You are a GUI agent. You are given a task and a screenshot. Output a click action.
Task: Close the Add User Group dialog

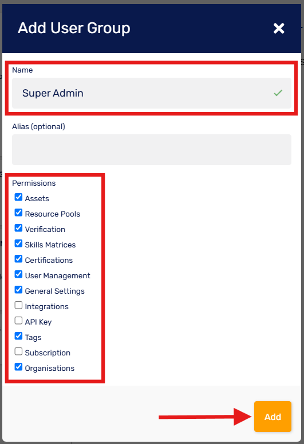[279, 29]
